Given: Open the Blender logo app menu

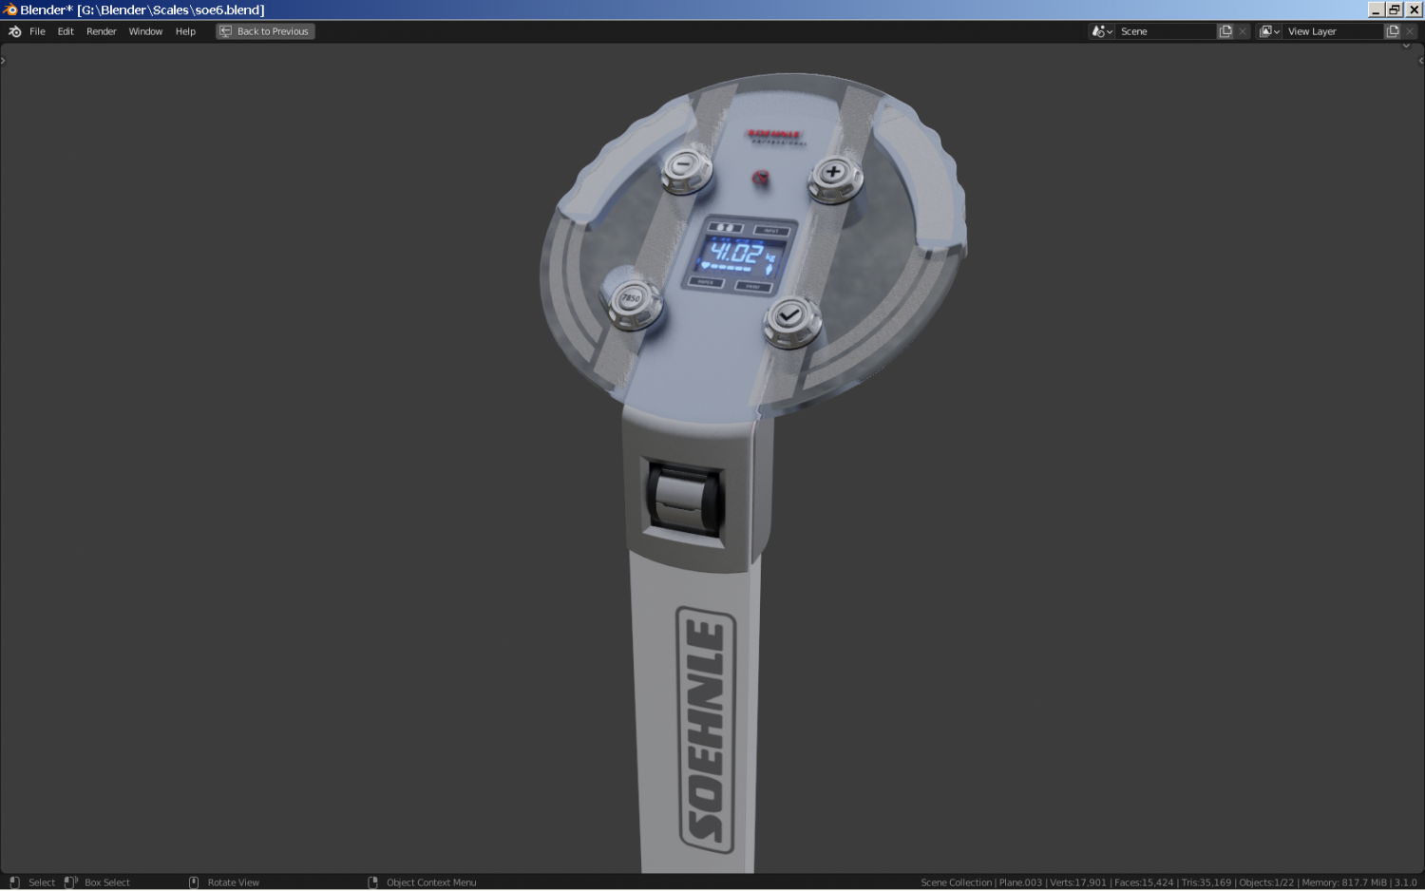Looking at the screenshot, I should click(x=14, y=31).
